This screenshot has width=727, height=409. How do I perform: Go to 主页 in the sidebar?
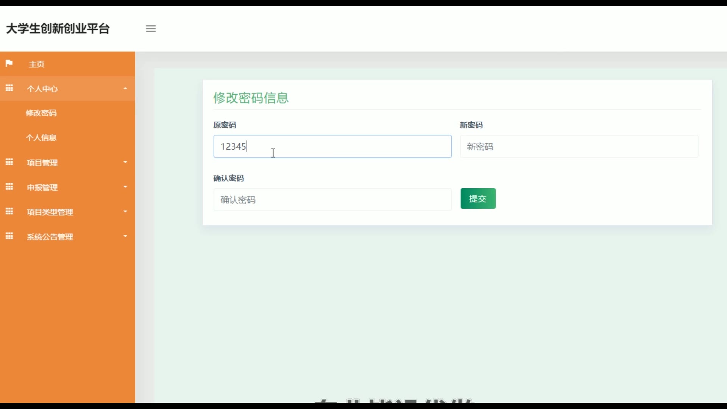pos(37,64)
